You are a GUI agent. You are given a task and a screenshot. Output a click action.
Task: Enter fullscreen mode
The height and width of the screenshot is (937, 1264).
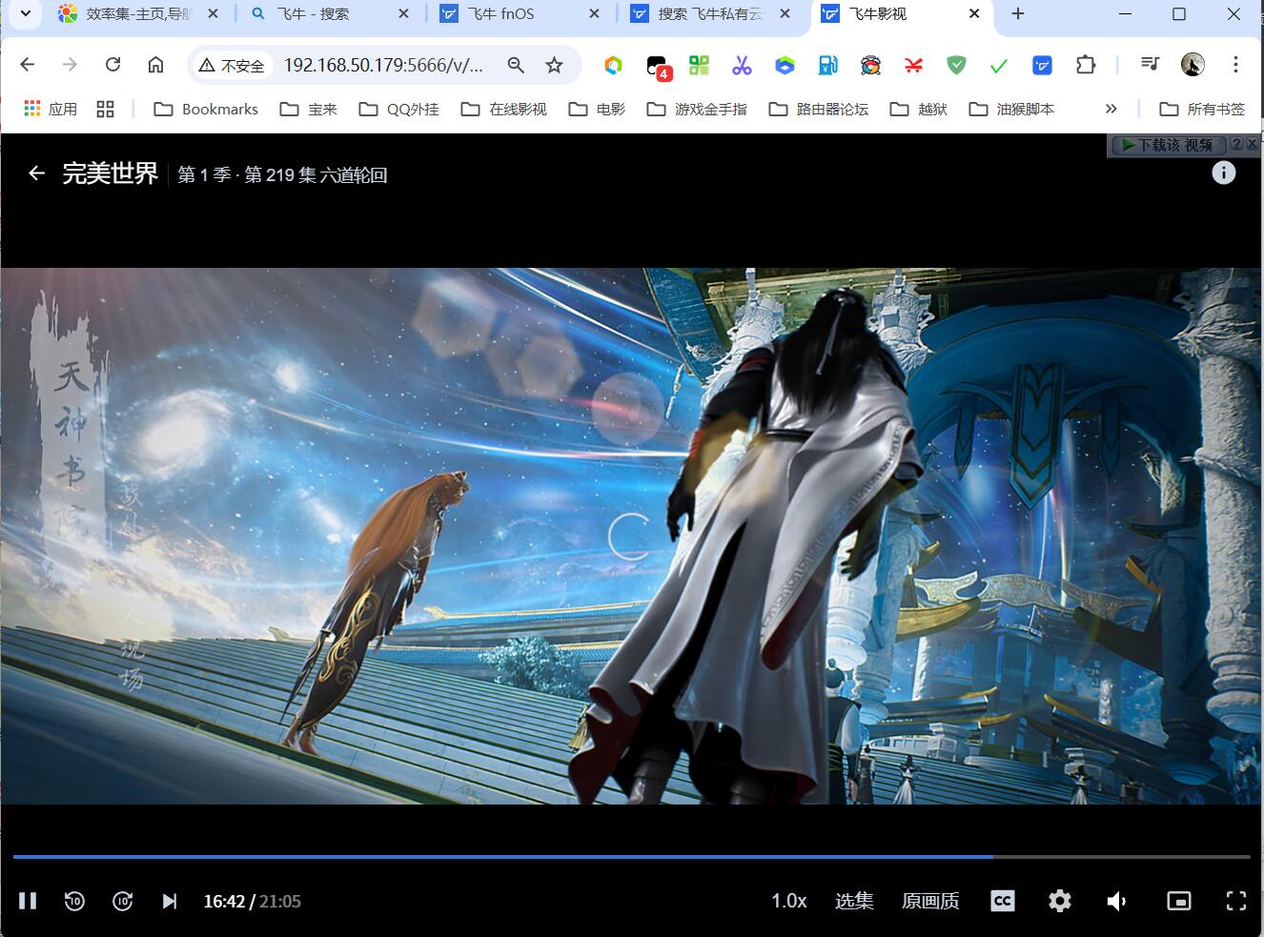click(x=1236, y=901)
